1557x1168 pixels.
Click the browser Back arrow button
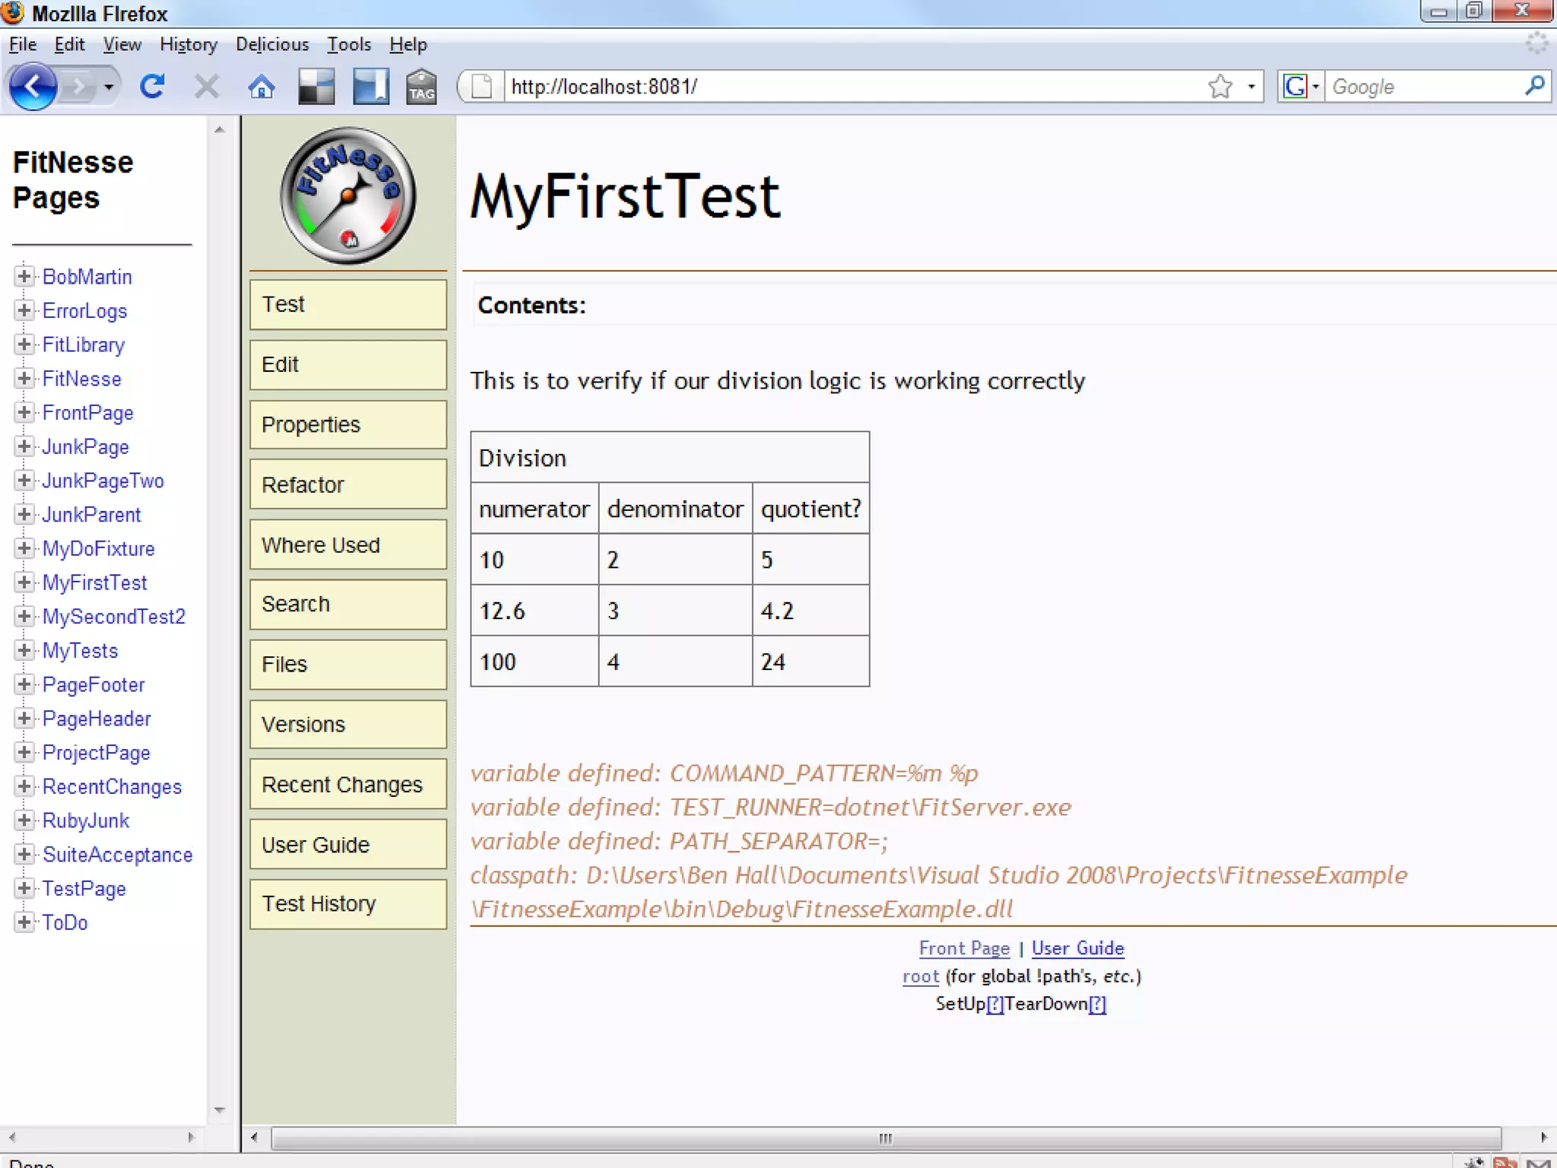(32, 87)
